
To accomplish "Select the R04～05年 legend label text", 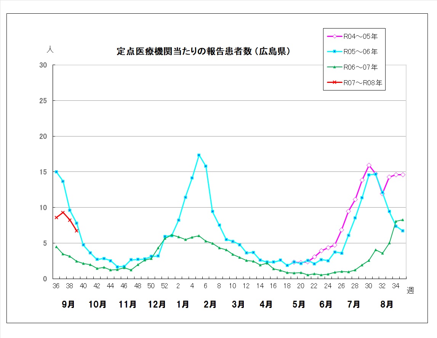I will pos(360,36).
